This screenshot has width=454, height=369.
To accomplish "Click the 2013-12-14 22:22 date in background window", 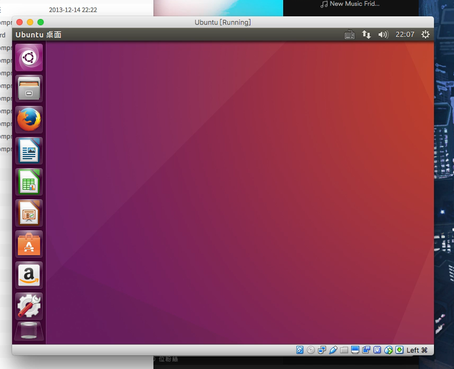I will [x=73, y=10].
